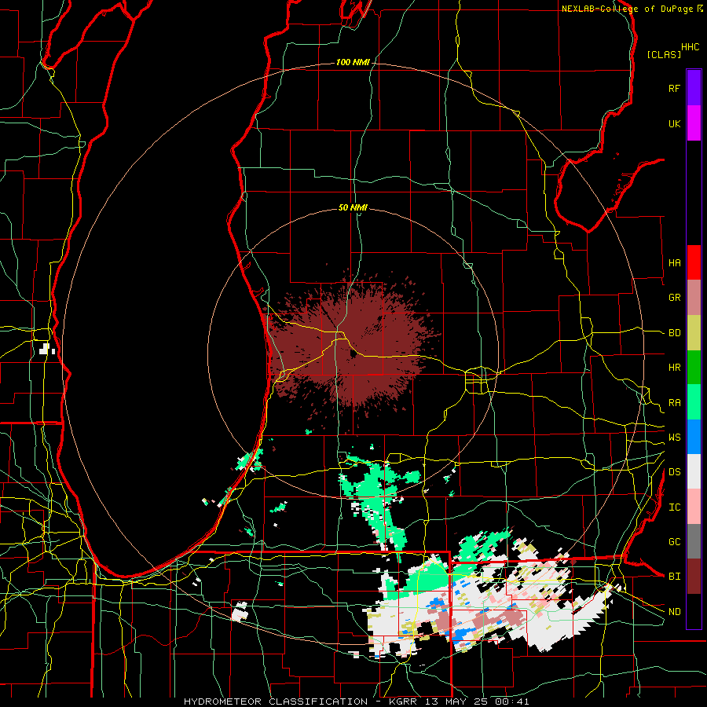Click the HA legend label
This screenshot has width=707, height=707.
(675, 262)
